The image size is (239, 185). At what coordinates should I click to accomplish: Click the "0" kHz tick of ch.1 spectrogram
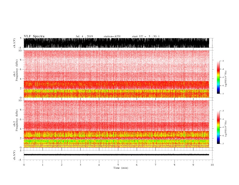point(21,98)
